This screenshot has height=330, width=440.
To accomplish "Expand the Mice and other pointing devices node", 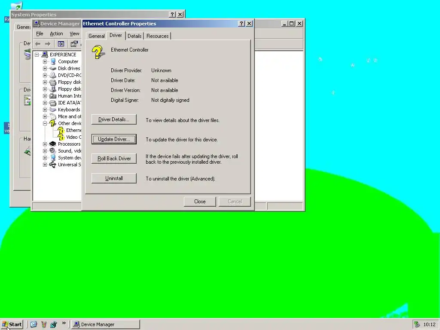I will click(45, 116).
